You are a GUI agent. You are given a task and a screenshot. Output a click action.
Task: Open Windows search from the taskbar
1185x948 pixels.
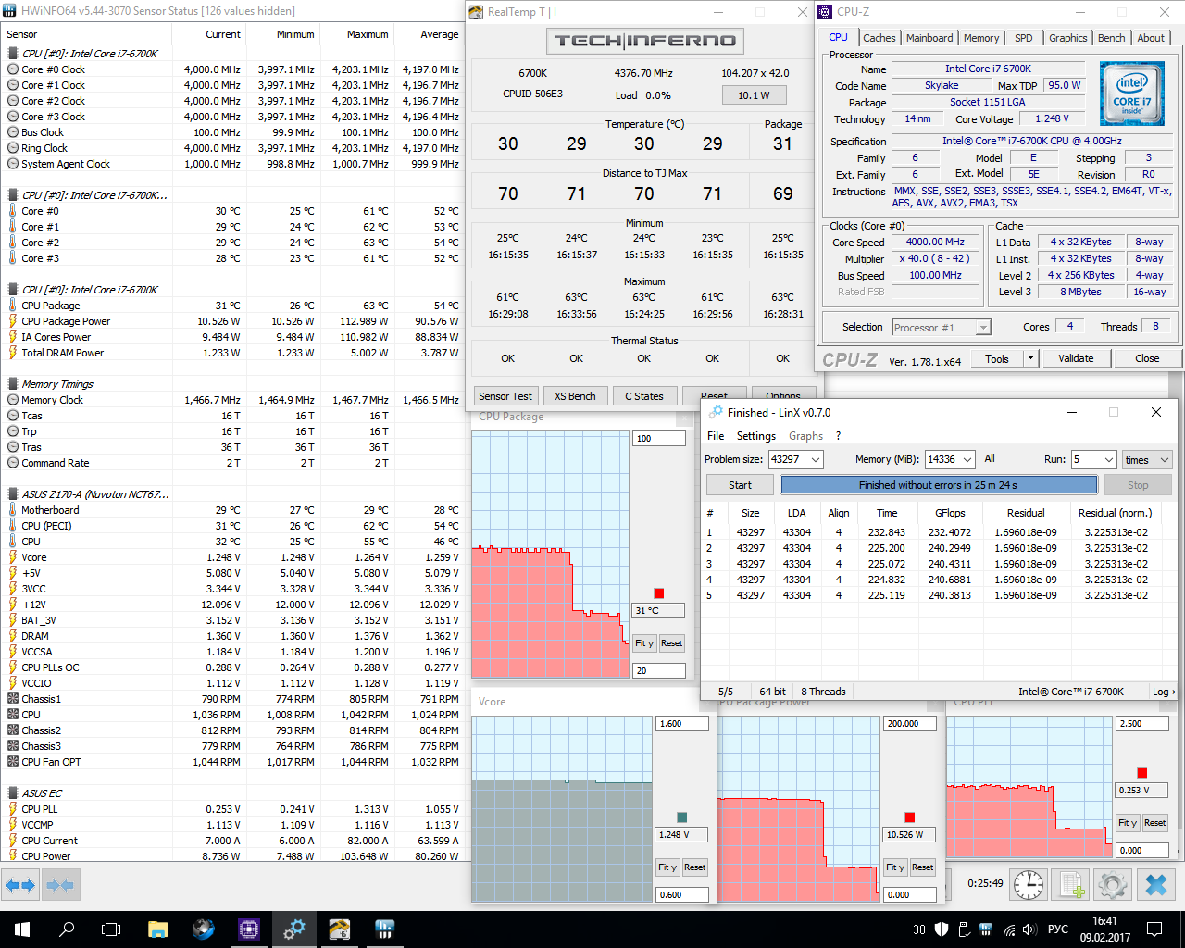point(67,929)
